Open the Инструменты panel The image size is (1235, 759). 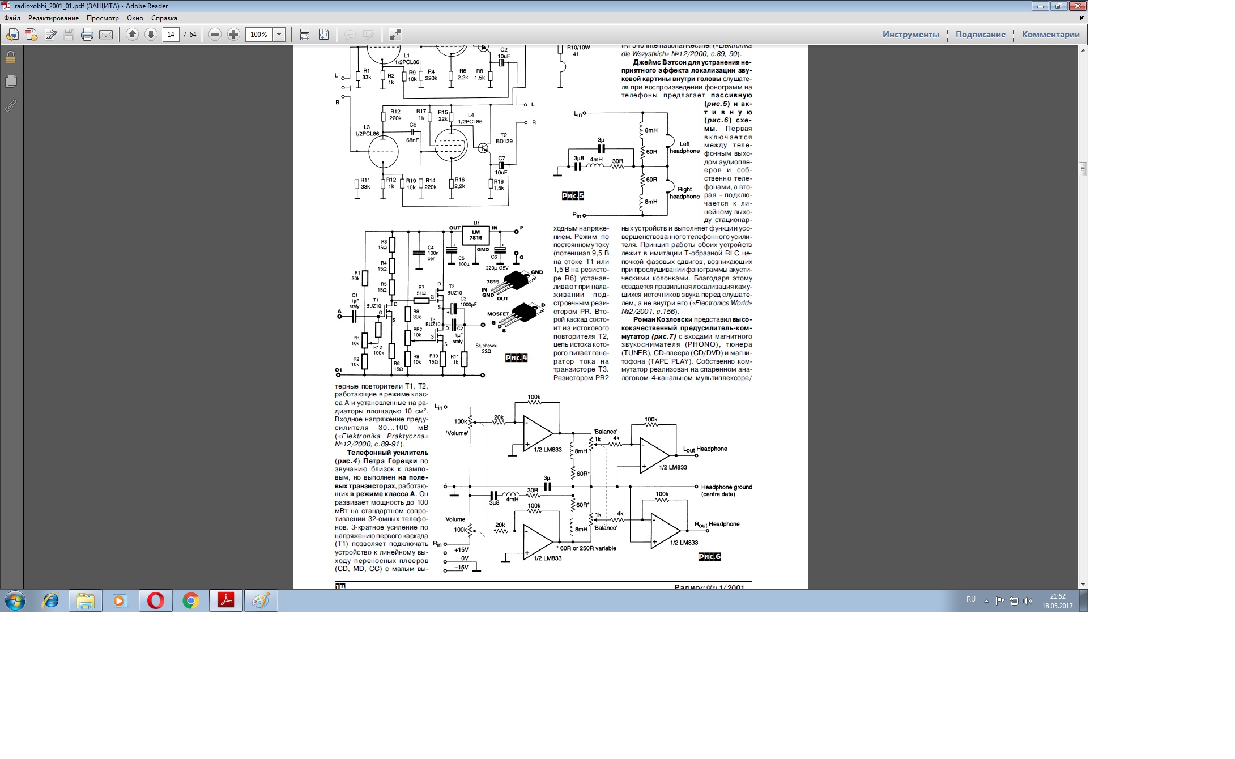point(910,35)
